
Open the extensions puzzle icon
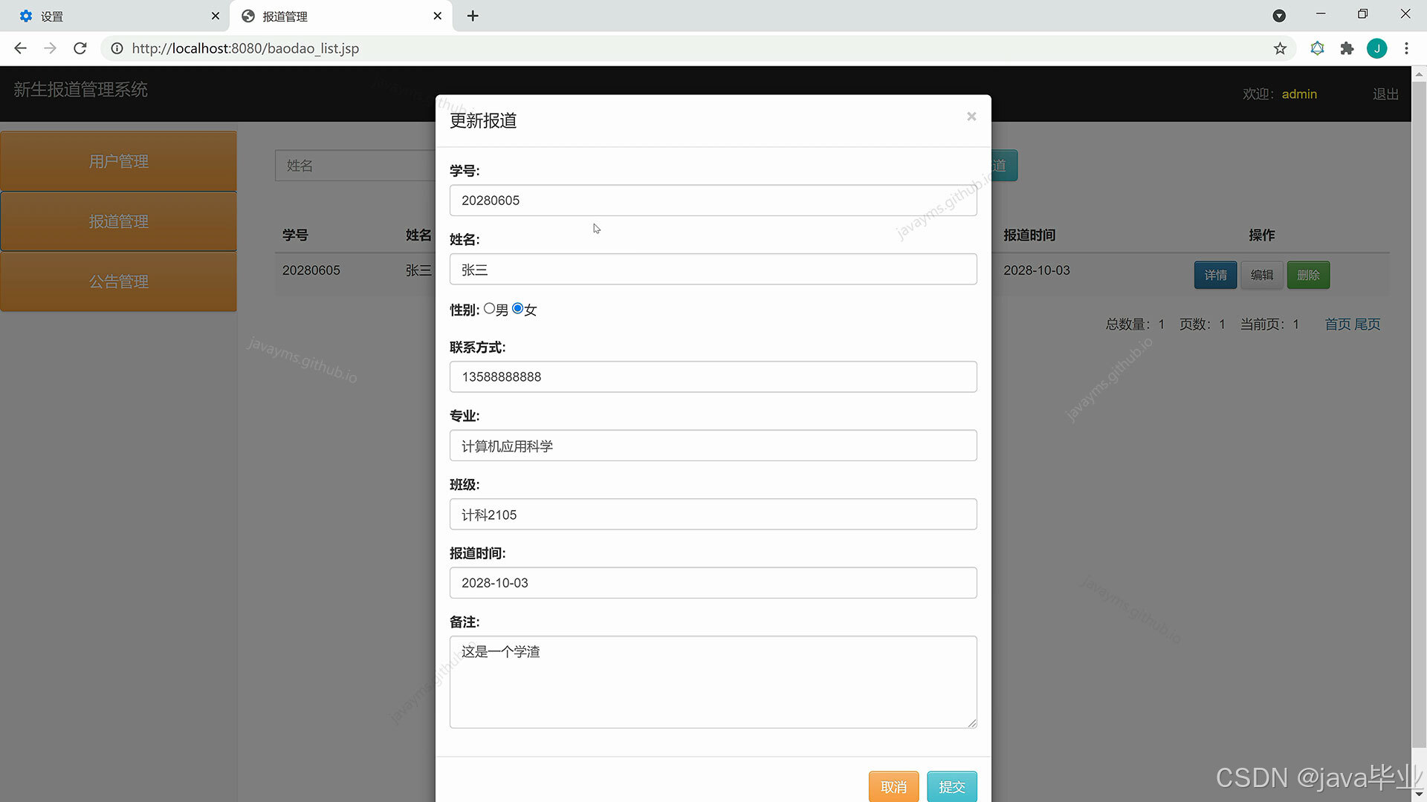(1347, 48)
